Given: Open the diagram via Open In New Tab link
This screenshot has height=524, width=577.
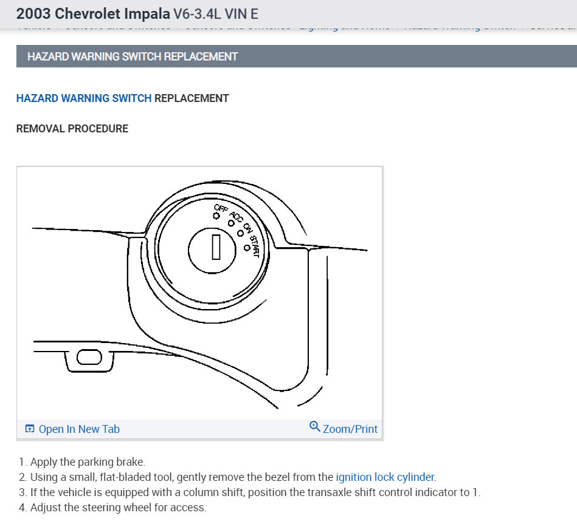Looking at the screenshot, I should (x=79, y=429).
